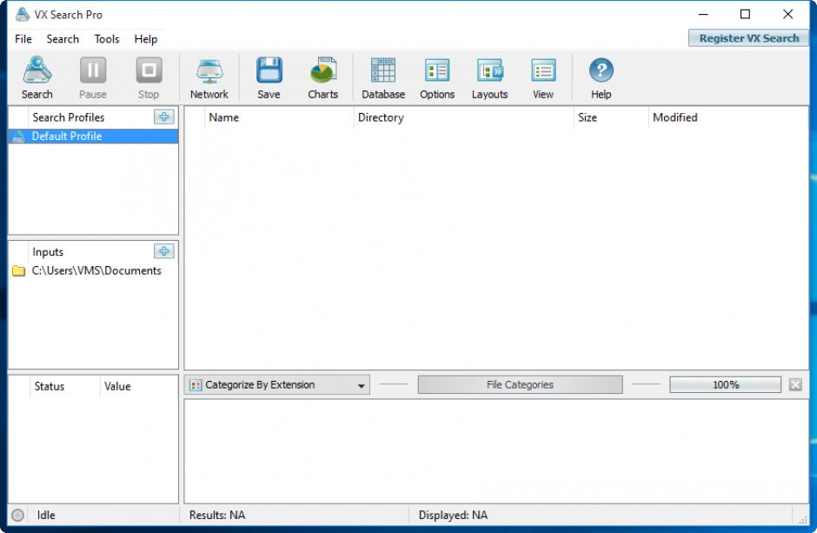Click the File Categories button
The height and width of the screenshot is (533, 817).
click(x=520, y=384)
